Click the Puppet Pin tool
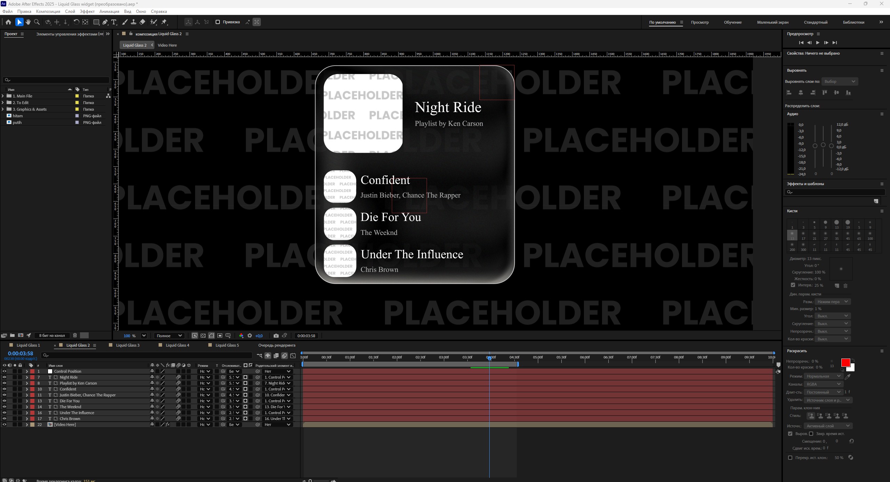The width and height of the screenshot is (890, 482). [164, 22]
